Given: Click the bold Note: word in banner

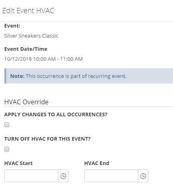Looking at the screenshot, I should click(x=18, y=76).
